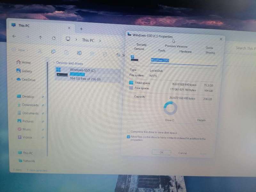Collapse the Devices and drives group
The width and height of the screenshot is (256, 192).
[53, 62]
